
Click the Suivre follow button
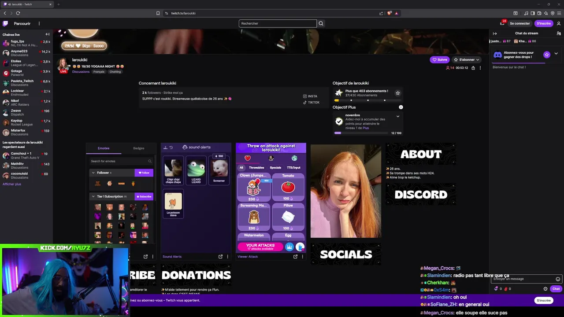click(440, 59)
